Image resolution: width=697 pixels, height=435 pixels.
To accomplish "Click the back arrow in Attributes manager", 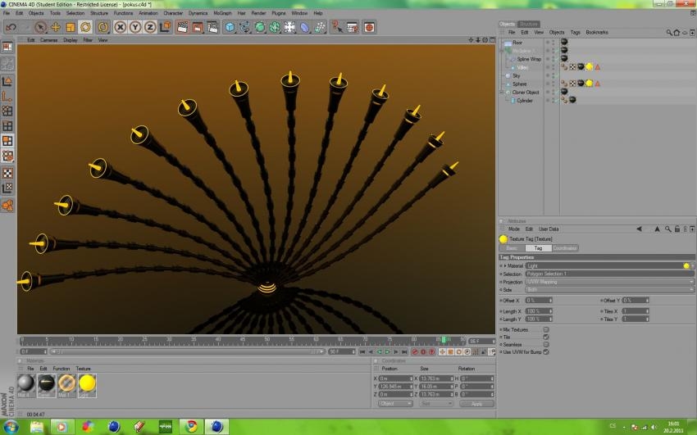I will [x=639, y=229].
